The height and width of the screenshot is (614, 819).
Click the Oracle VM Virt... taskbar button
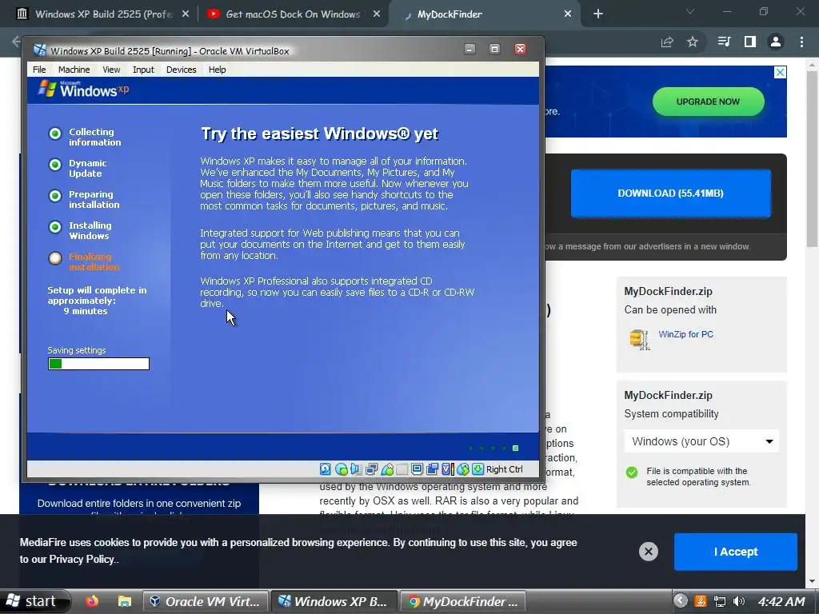click(x=206, y=601)
